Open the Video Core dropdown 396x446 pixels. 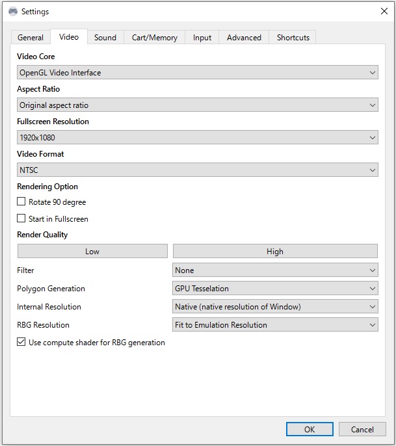[197, 73]
